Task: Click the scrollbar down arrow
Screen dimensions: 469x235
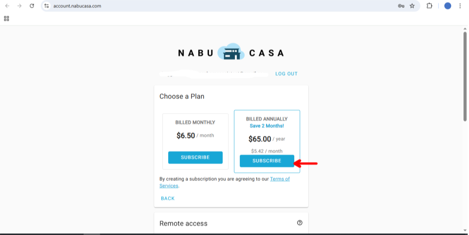Action: click(x=465, y=230)
